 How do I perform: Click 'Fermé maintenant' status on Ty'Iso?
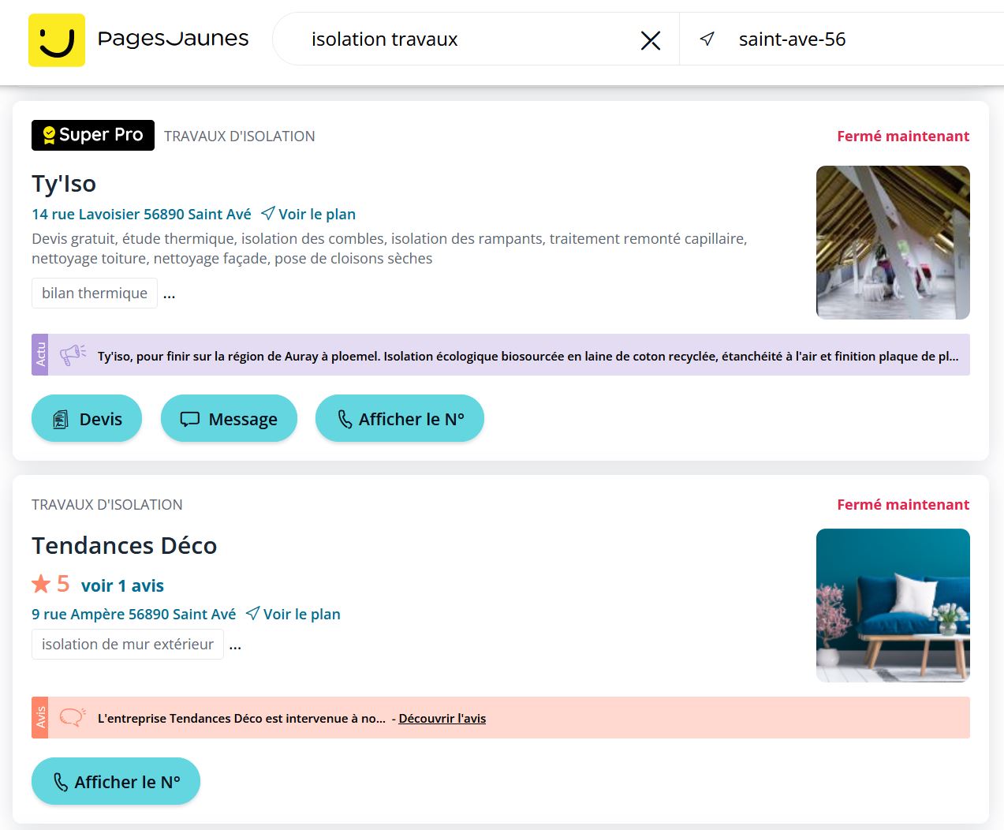tap(903, 136)
